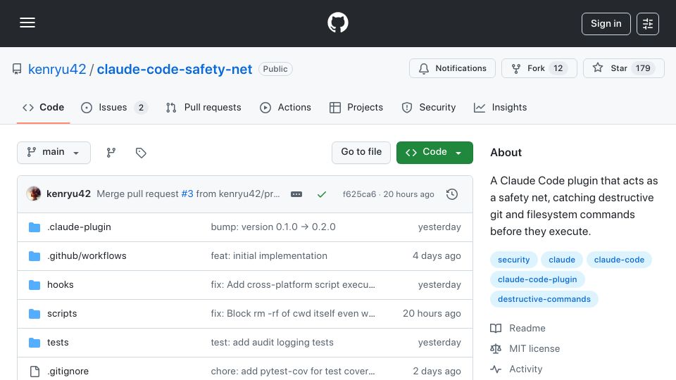Viewport: 676px width, 380px height.
Task: Click the Notifications bell button
Action: [x=452, y=68]
